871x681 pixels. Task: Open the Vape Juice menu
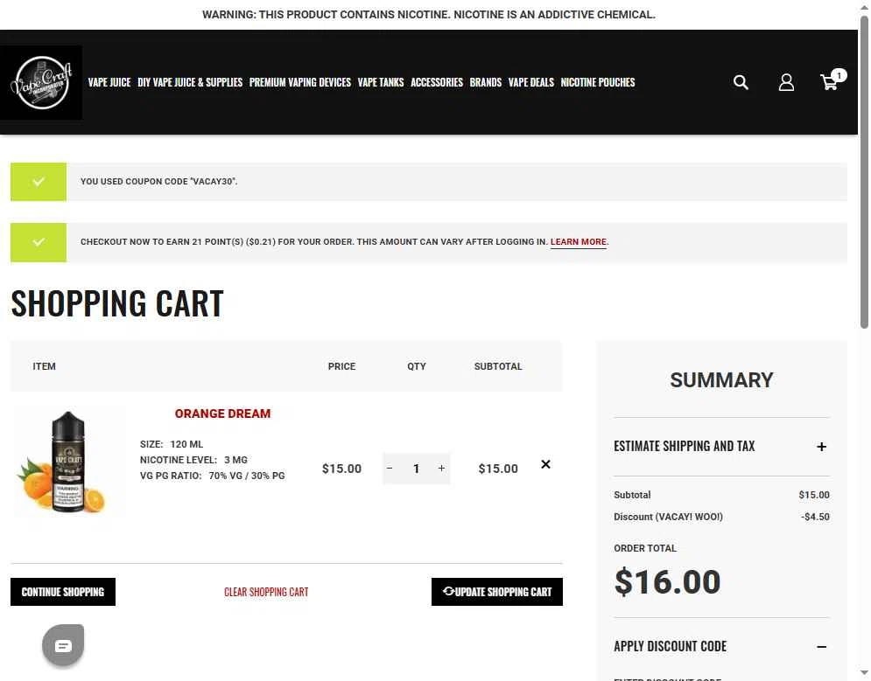109,82
